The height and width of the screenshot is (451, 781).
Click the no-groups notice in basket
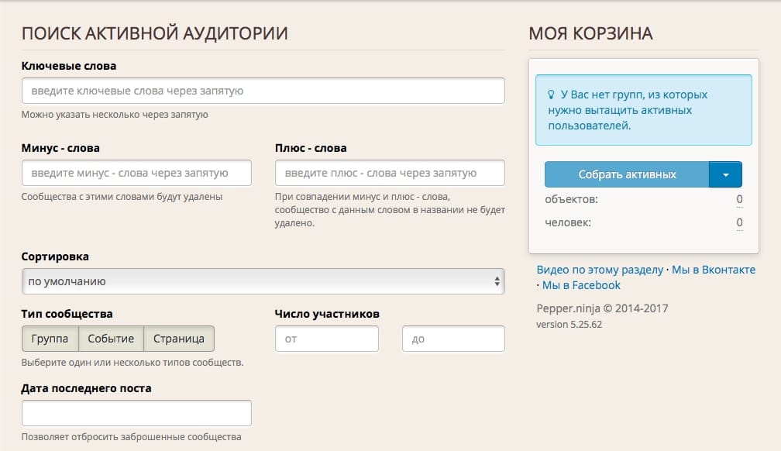(643, 110)
